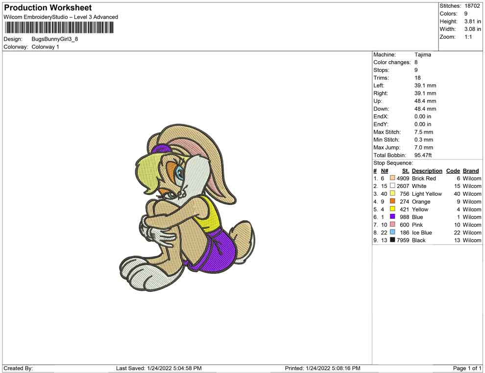Click the 'Ice Blue' description text
485x373 pixels.
422,233
